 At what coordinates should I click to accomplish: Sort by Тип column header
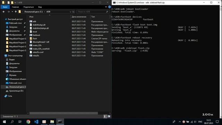tap(93, 17)
